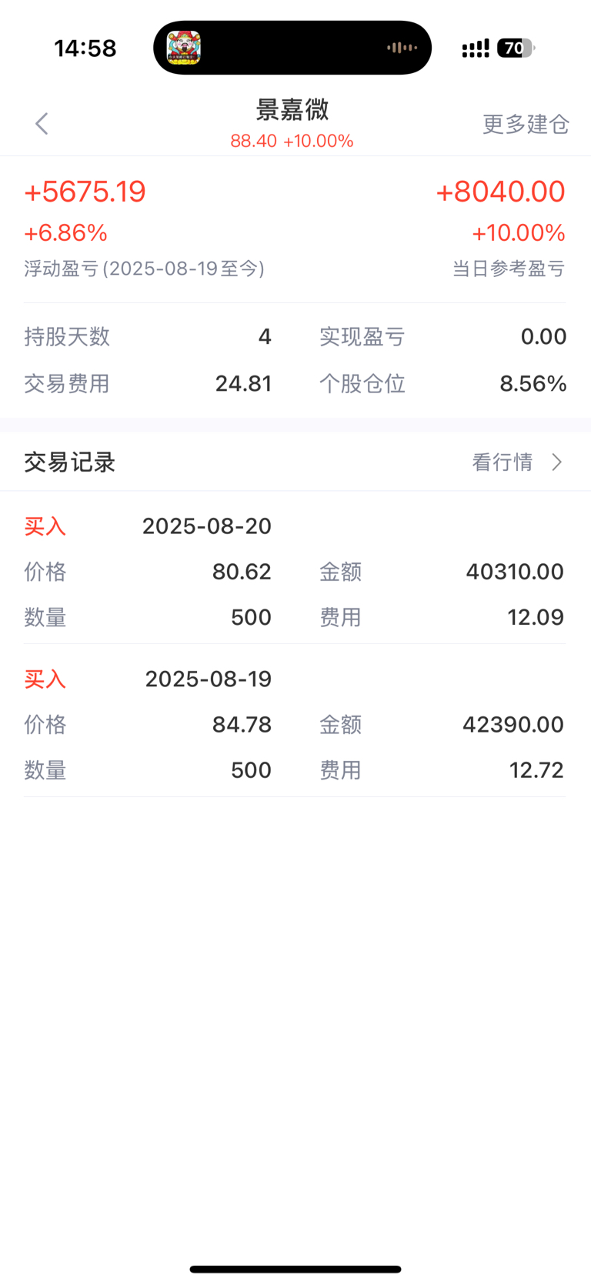Open the app icon in Dynamic Island
The image size is (591, 1285).
coord(184,48)
